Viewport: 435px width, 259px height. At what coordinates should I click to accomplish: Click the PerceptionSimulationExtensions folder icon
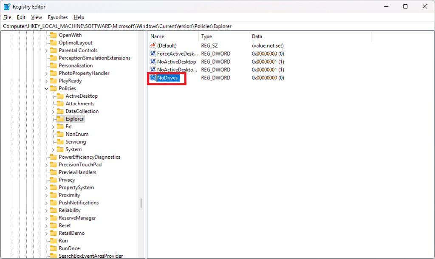pos(53,58)
